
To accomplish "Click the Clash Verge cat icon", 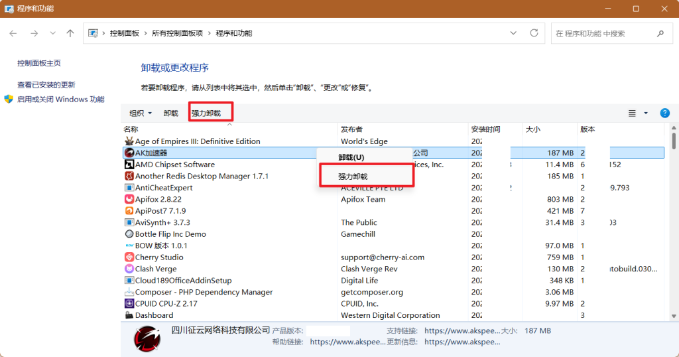I will click(129, 269).
